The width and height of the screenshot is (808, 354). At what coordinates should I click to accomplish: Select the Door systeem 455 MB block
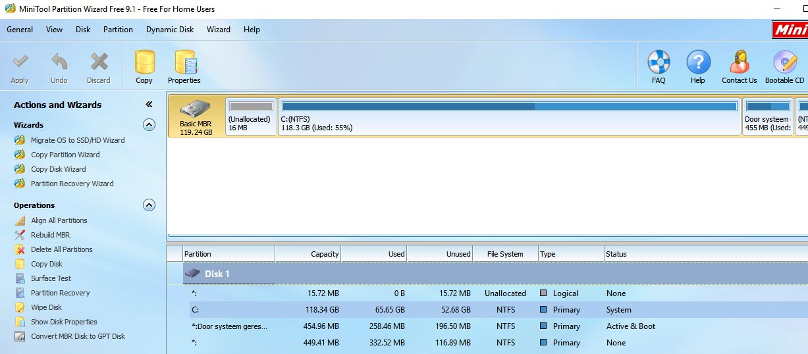pyautogui.click(x=768, y=116)
